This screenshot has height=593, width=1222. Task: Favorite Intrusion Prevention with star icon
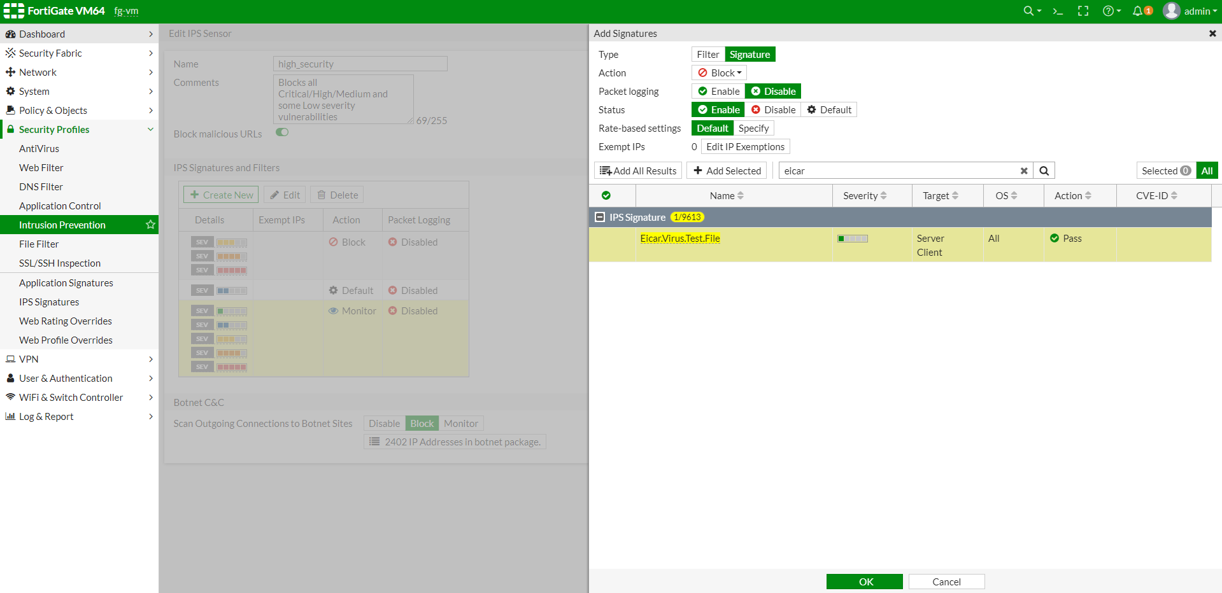point(150,225)
